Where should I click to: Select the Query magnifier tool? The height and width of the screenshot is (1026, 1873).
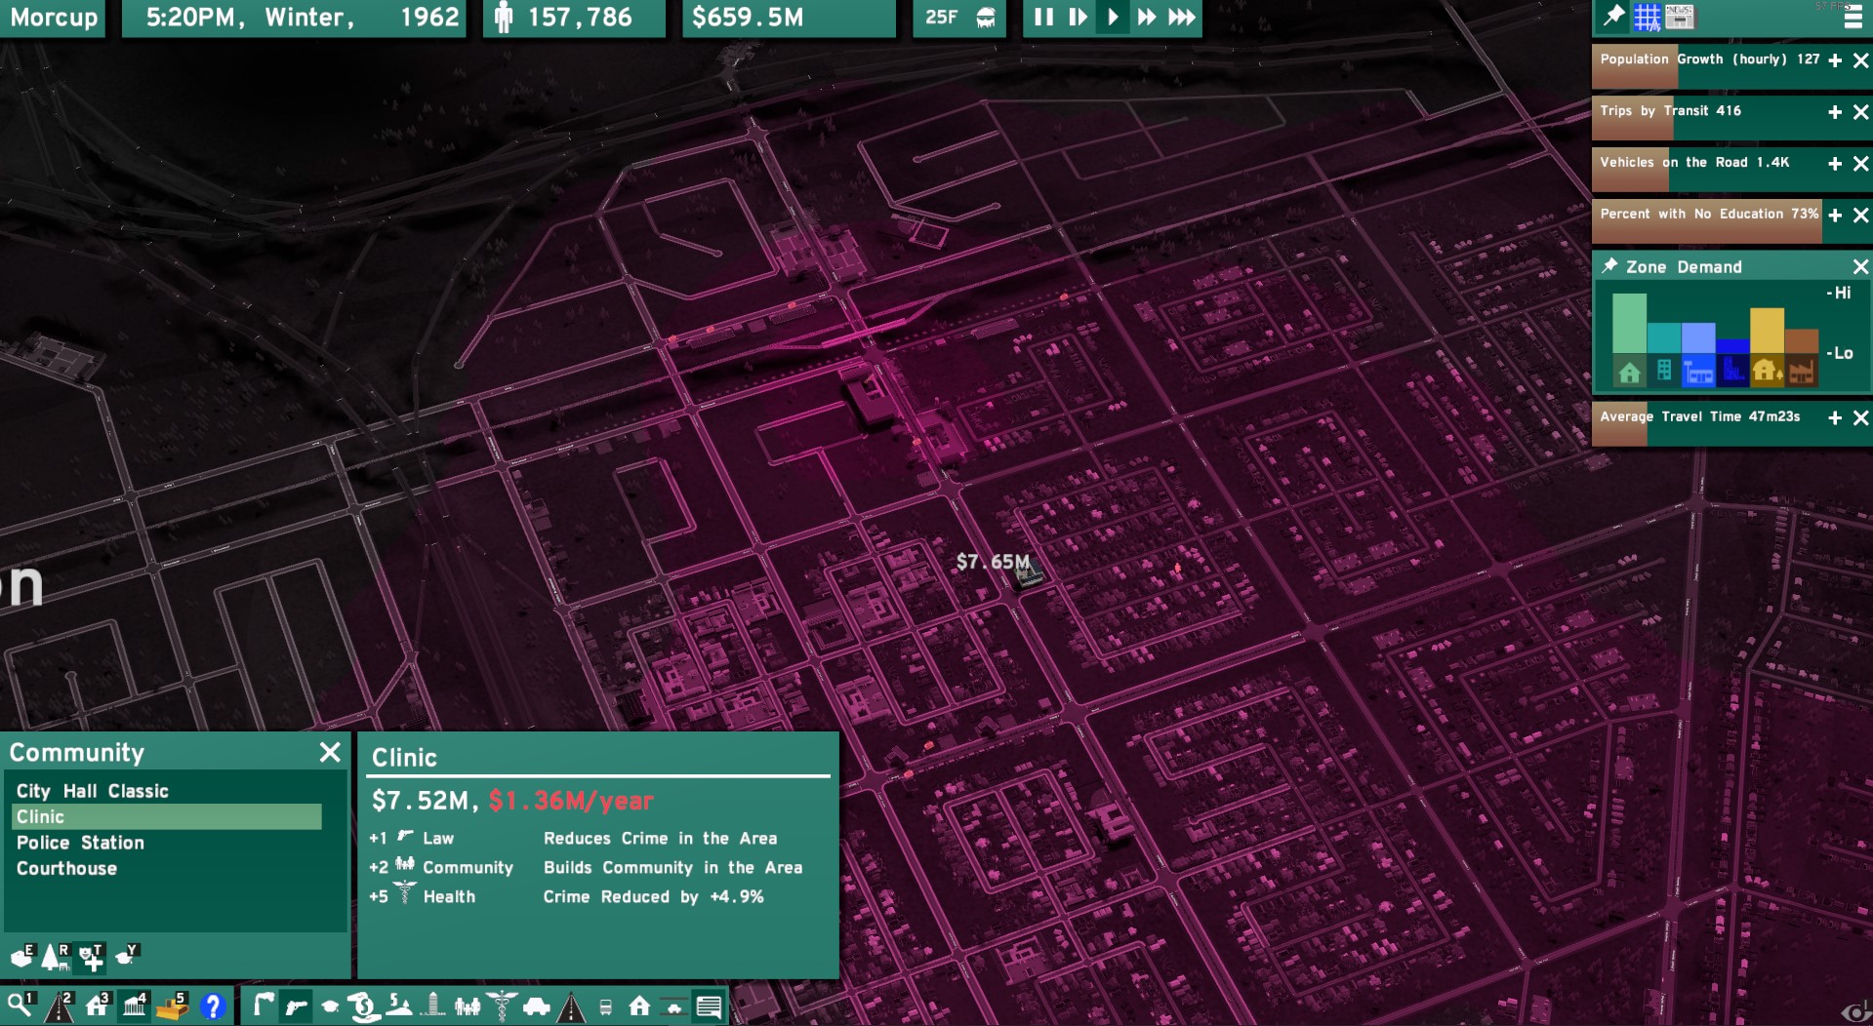[20, 1006]
